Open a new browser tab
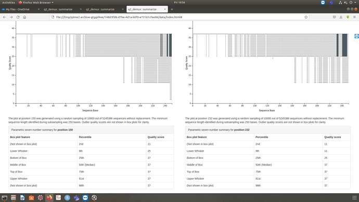 pyautogui.click(x=172, y=9)
